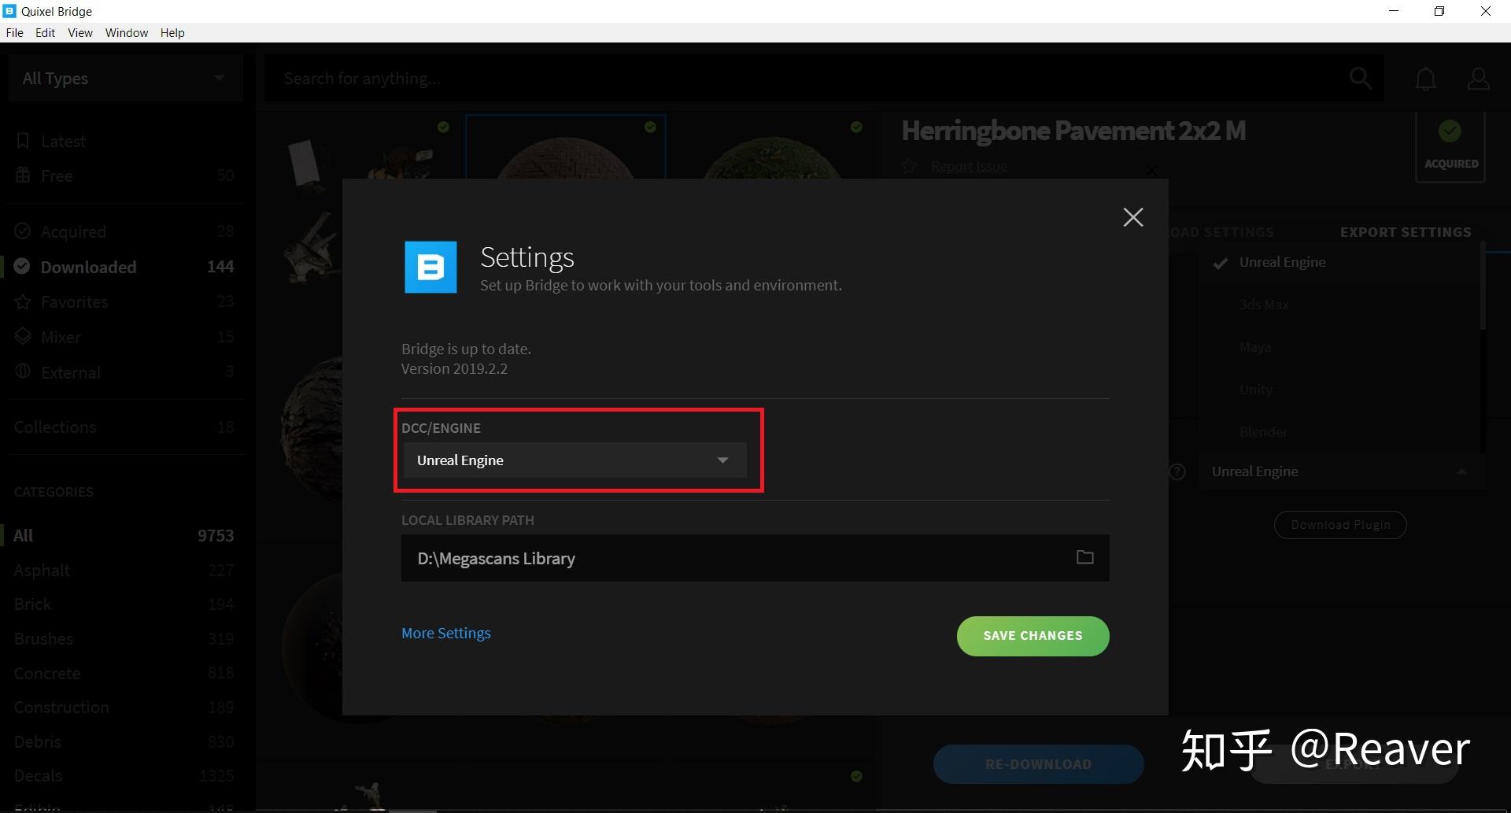Switch to the Export Settings tab

tap(1405, 232)
